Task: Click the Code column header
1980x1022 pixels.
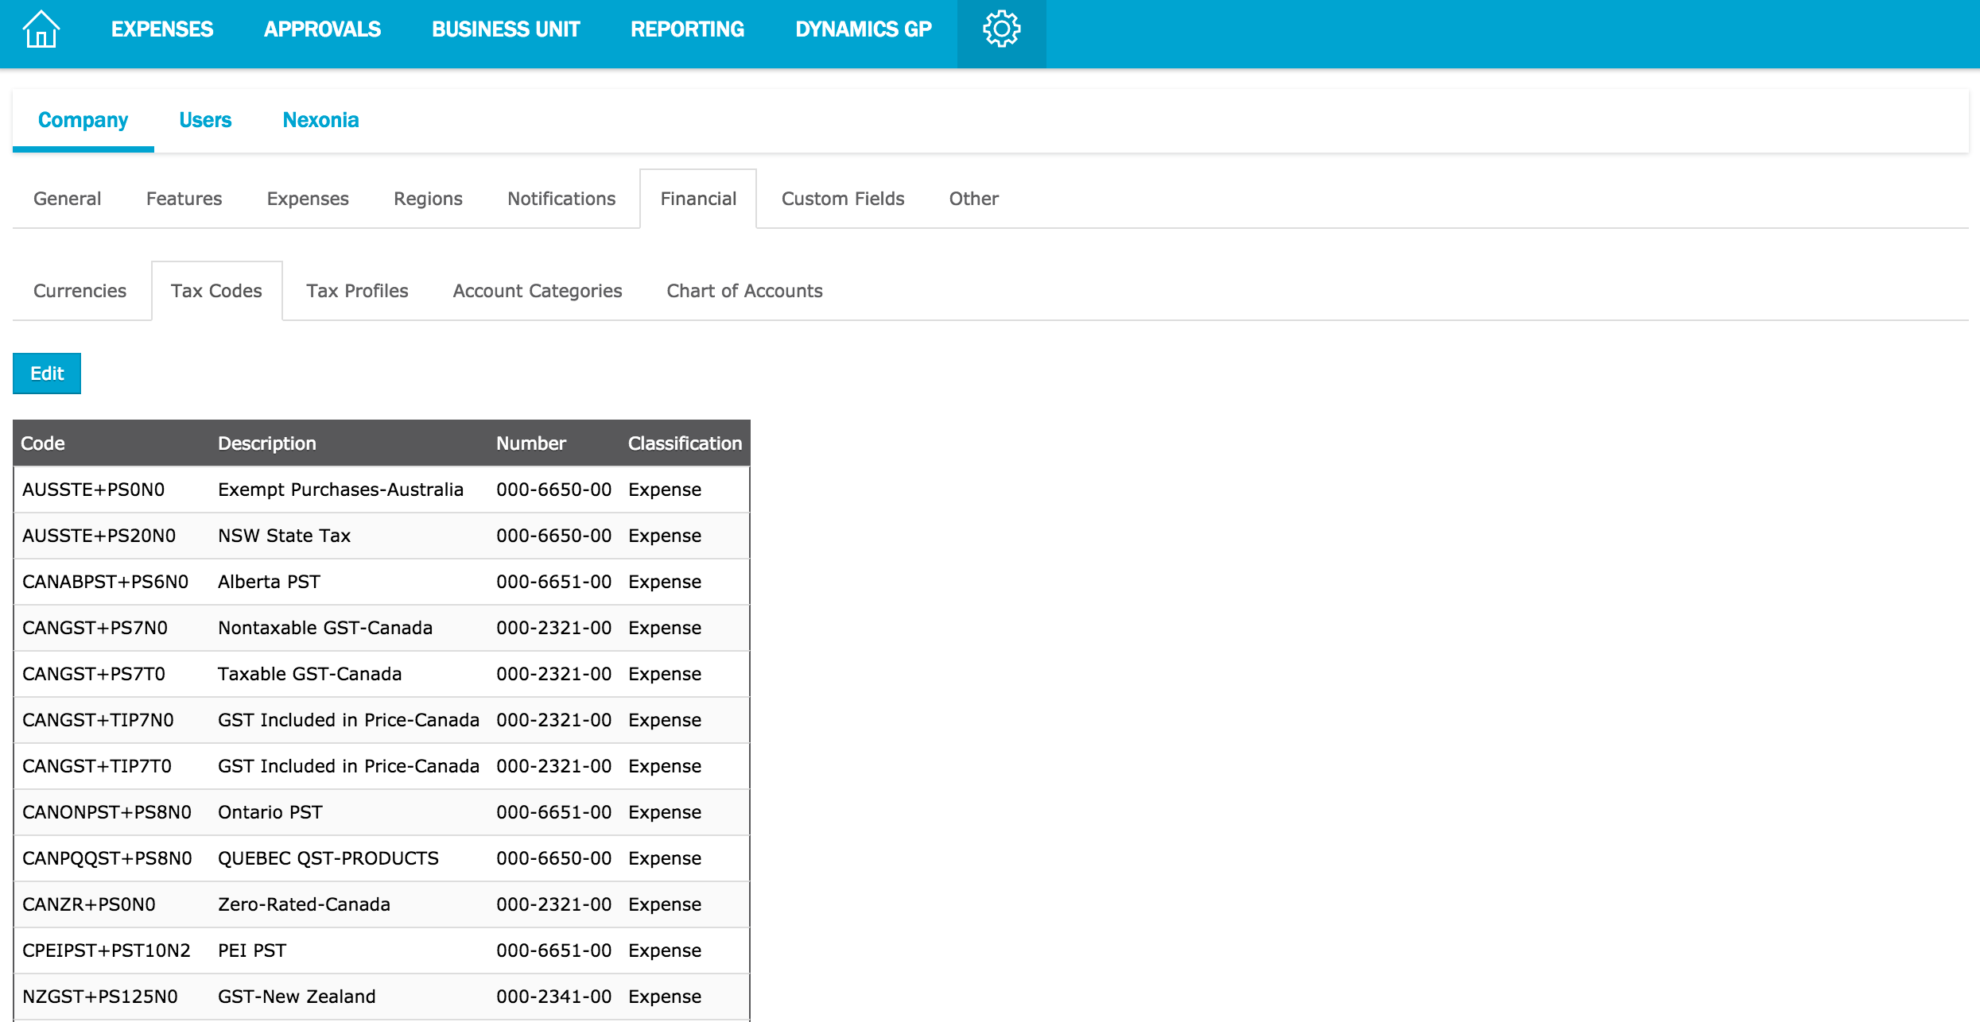Action: coord(43,443)
